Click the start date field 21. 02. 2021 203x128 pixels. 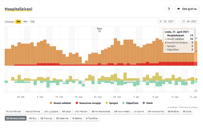point(167,22)
